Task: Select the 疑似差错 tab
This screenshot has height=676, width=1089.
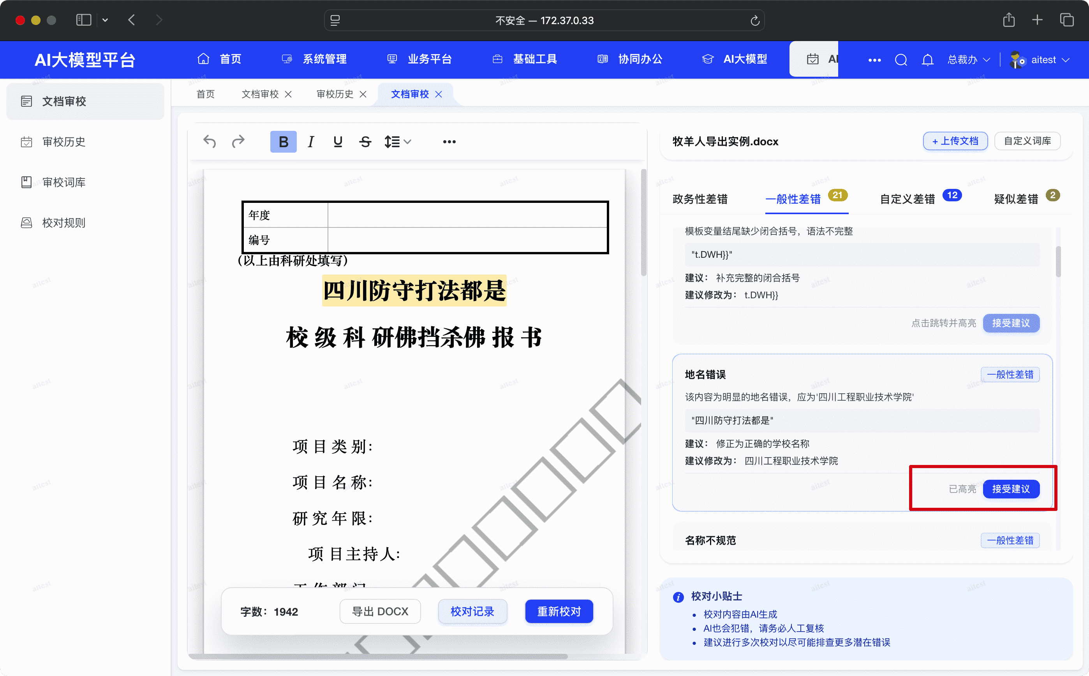Action: 1016,199
